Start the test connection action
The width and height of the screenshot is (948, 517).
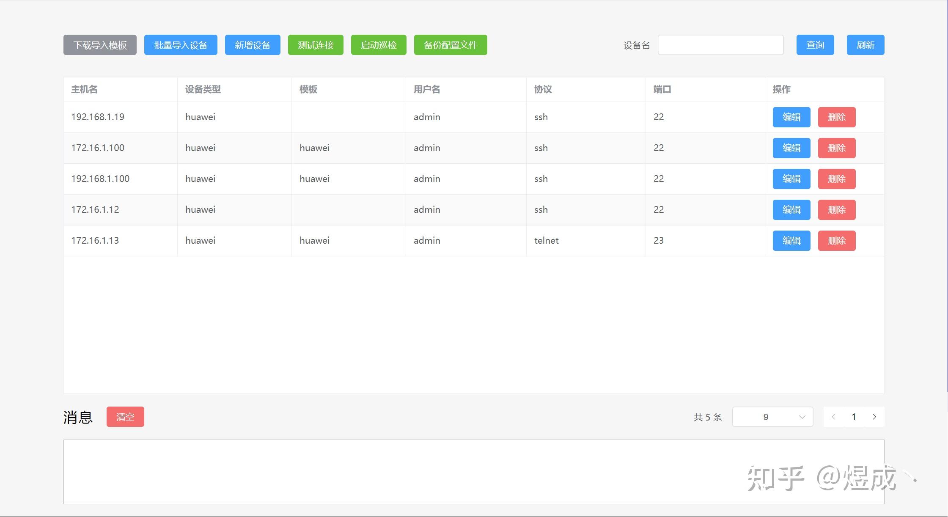316,45
